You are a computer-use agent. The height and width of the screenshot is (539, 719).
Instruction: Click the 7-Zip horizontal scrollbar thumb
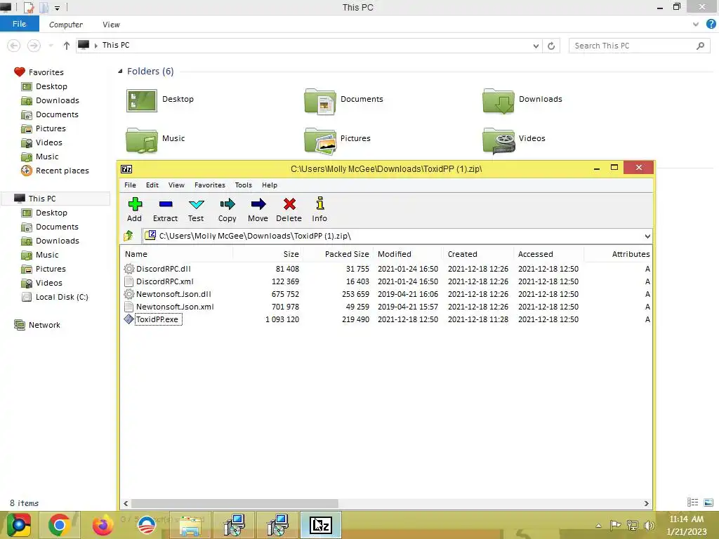point(235,503)
